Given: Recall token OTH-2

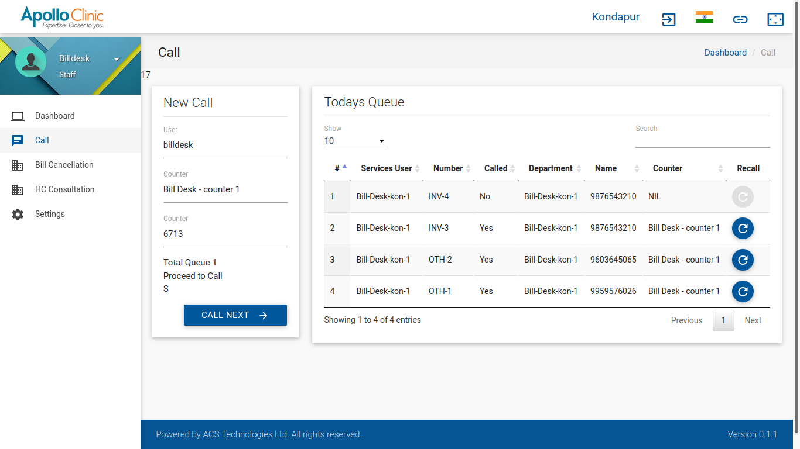Looking at the screenshot, I should pos(743,260).
